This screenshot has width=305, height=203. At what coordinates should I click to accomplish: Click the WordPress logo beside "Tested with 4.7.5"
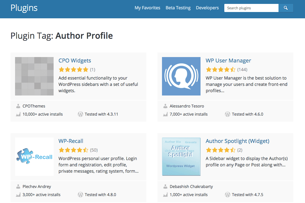point(227,195)
